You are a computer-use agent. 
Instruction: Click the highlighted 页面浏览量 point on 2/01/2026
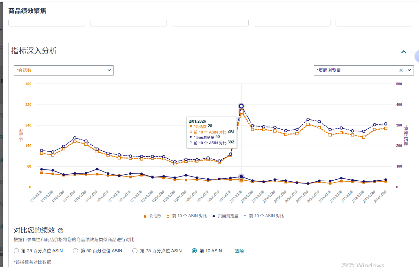241,177
